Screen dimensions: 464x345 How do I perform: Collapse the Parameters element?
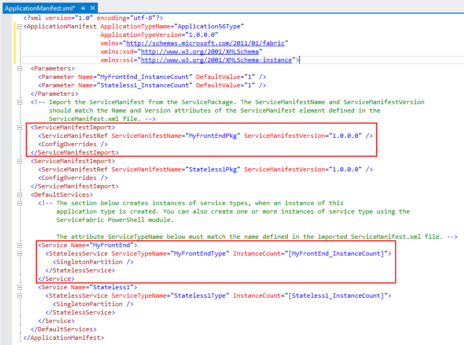[19, 68]
